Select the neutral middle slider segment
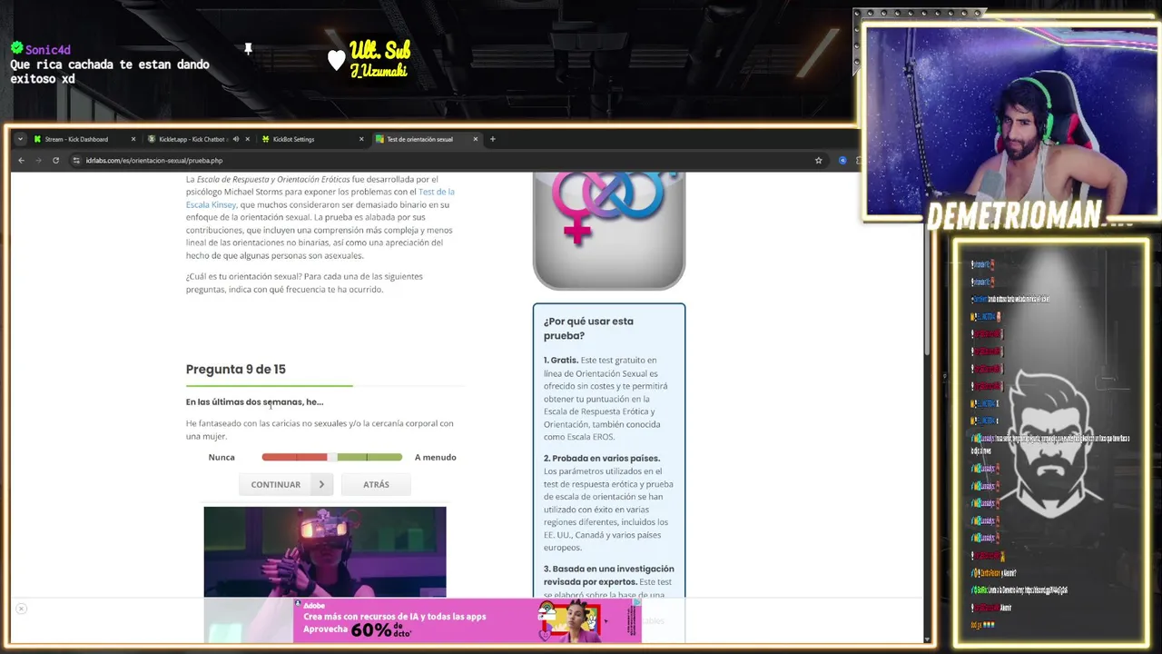This screenshot has height=654, width=1162. (x=332, y=457)
